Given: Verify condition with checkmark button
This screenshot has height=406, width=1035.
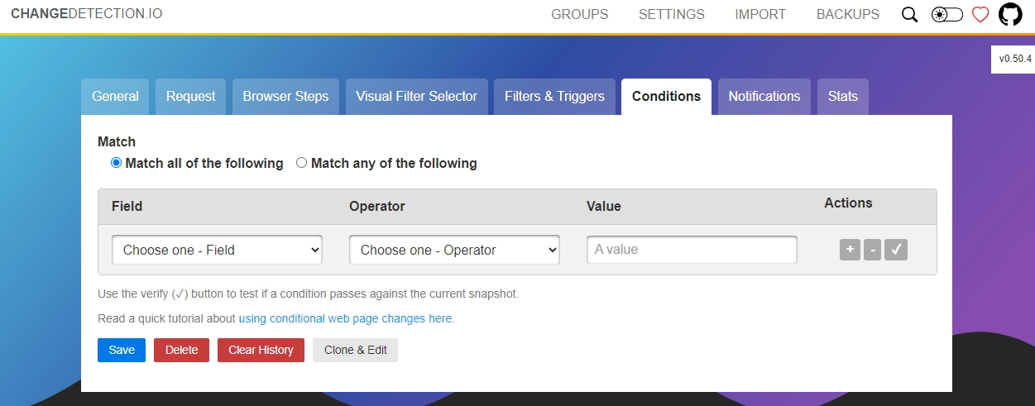Looking at the screenshot, I should coord(896,250).
